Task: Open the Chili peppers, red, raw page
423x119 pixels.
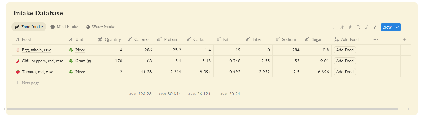Action: coord(42,61)
